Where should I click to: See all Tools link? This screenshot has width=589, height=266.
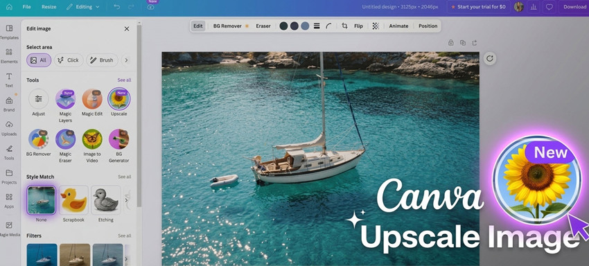coord(124,80)
